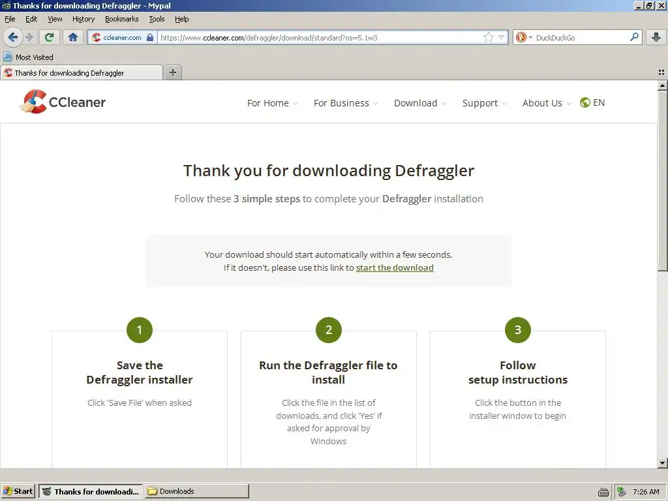Click the scrollbar down arrow
The width and height of the screenshot is (668, 501).
point(663,463)
